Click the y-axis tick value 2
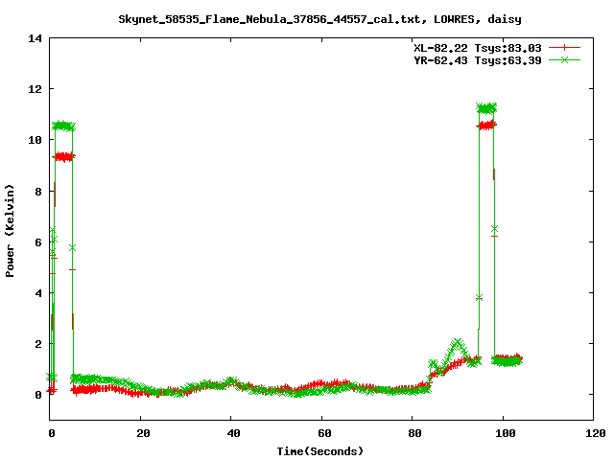The height and width of the screenshot is (460, 614). pos(38,344)
